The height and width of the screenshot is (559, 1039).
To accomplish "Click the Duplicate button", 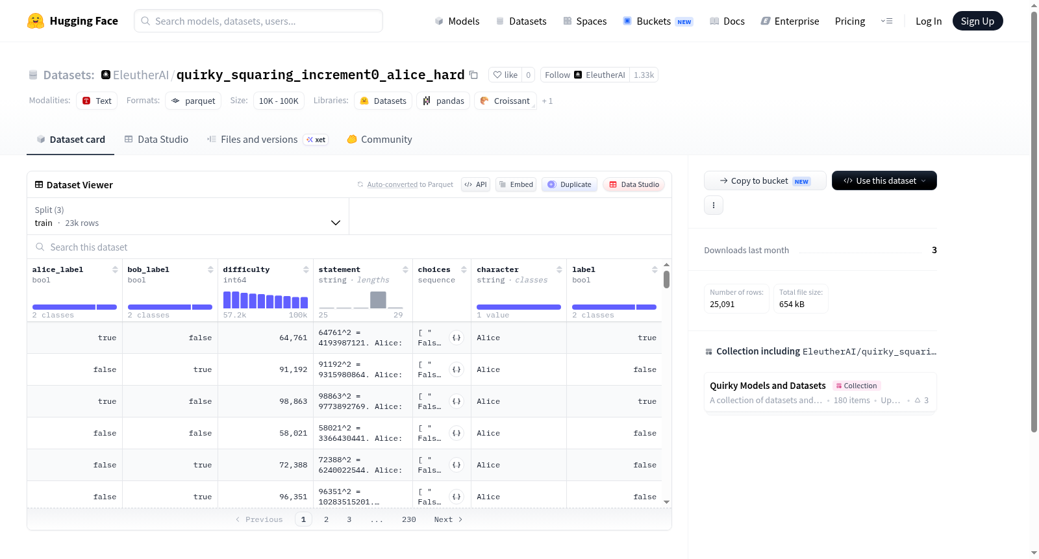I will (570, 184).
